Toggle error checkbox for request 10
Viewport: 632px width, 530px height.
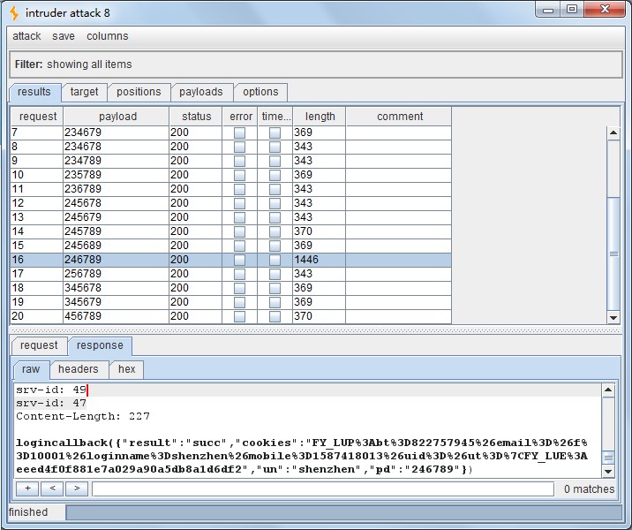[240, 175]
